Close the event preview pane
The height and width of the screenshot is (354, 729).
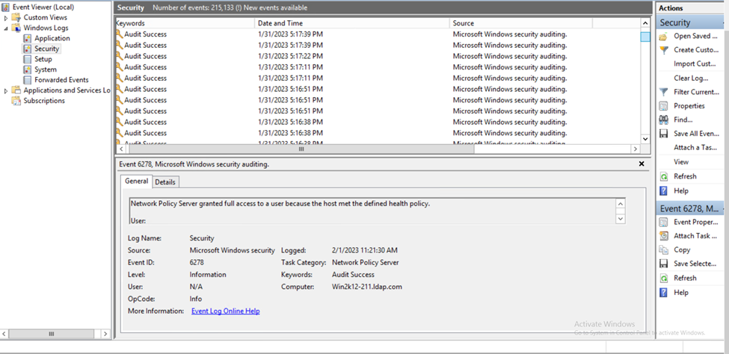(x=641, y=164)
